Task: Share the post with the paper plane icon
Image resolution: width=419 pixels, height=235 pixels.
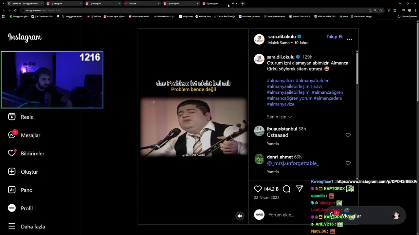Action: pos(300,189)
